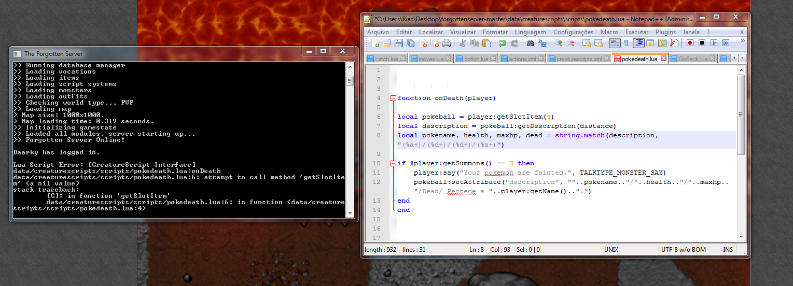793x286 pixels.
Task: Click the Close All documents icon
Action: click(435, 43)
